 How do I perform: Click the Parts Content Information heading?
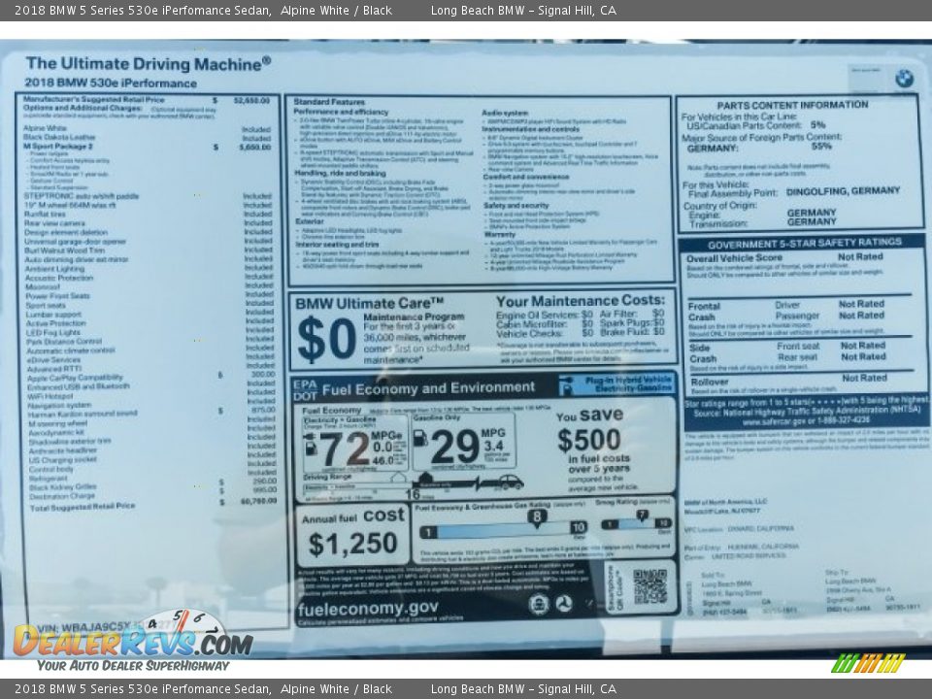click(806, 105)
